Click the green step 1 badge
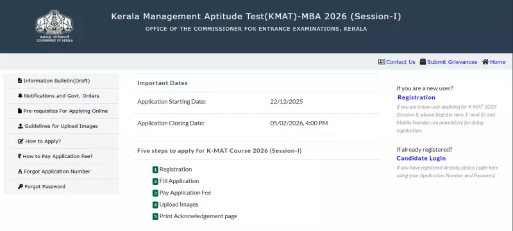Viewport: 513px width, 231px height. click(155, 170)
